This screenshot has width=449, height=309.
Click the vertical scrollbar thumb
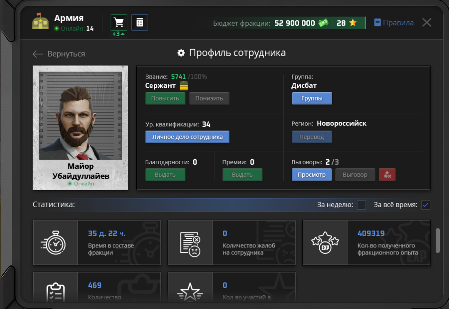coord(437,240)
